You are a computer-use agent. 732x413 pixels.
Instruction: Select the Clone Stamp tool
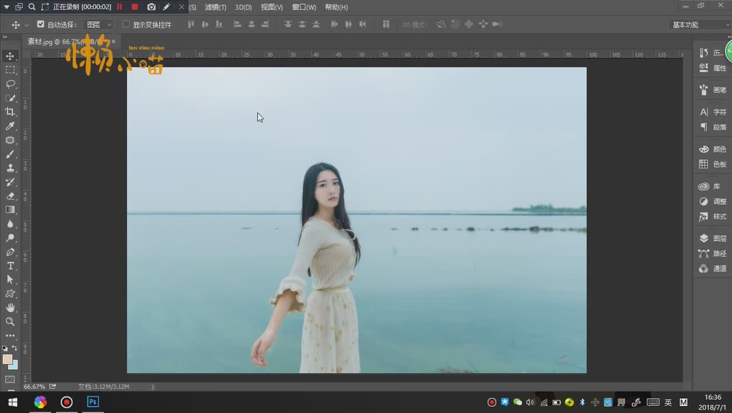click(10, 168)
